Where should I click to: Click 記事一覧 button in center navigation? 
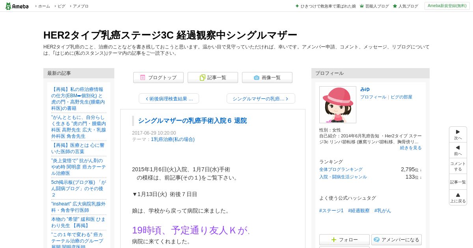pyautogui.click(x=213, y=78)
